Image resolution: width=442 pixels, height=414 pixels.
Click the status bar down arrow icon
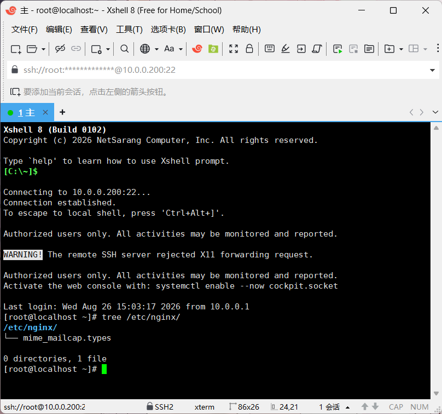375,406
